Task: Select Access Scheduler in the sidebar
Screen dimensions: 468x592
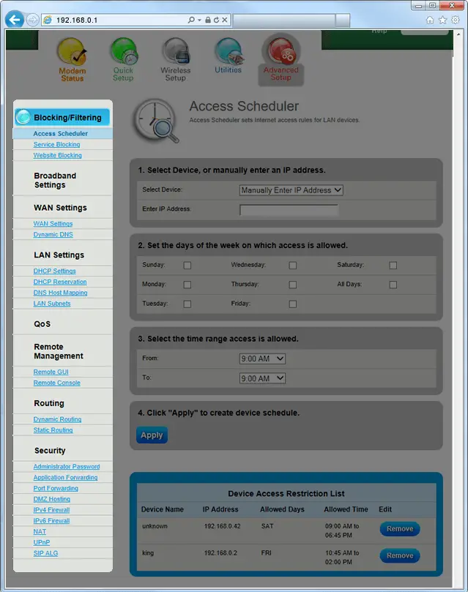Action: point(61,134)
